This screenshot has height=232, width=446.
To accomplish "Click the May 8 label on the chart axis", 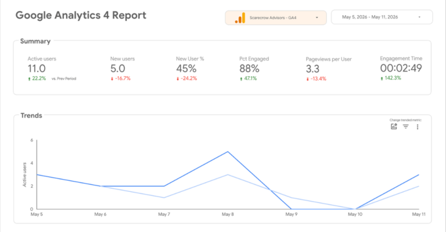I will pyautogui.click(x=228, y=215).
